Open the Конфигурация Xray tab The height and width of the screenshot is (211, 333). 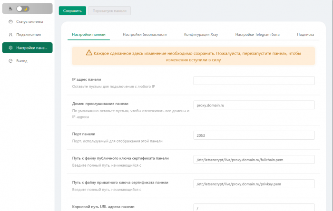click(x=201, y=35)
